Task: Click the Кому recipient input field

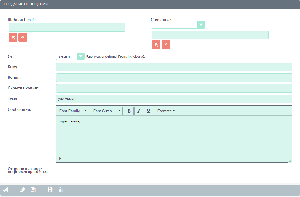Action: point(174,67)
